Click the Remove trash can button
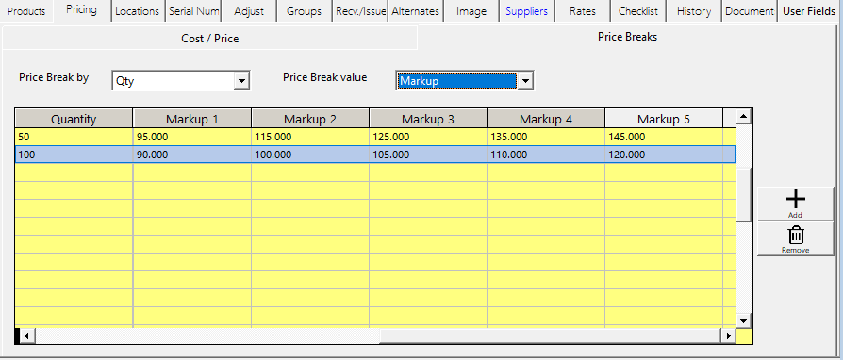The image size is (843, 360). point(795,238)
